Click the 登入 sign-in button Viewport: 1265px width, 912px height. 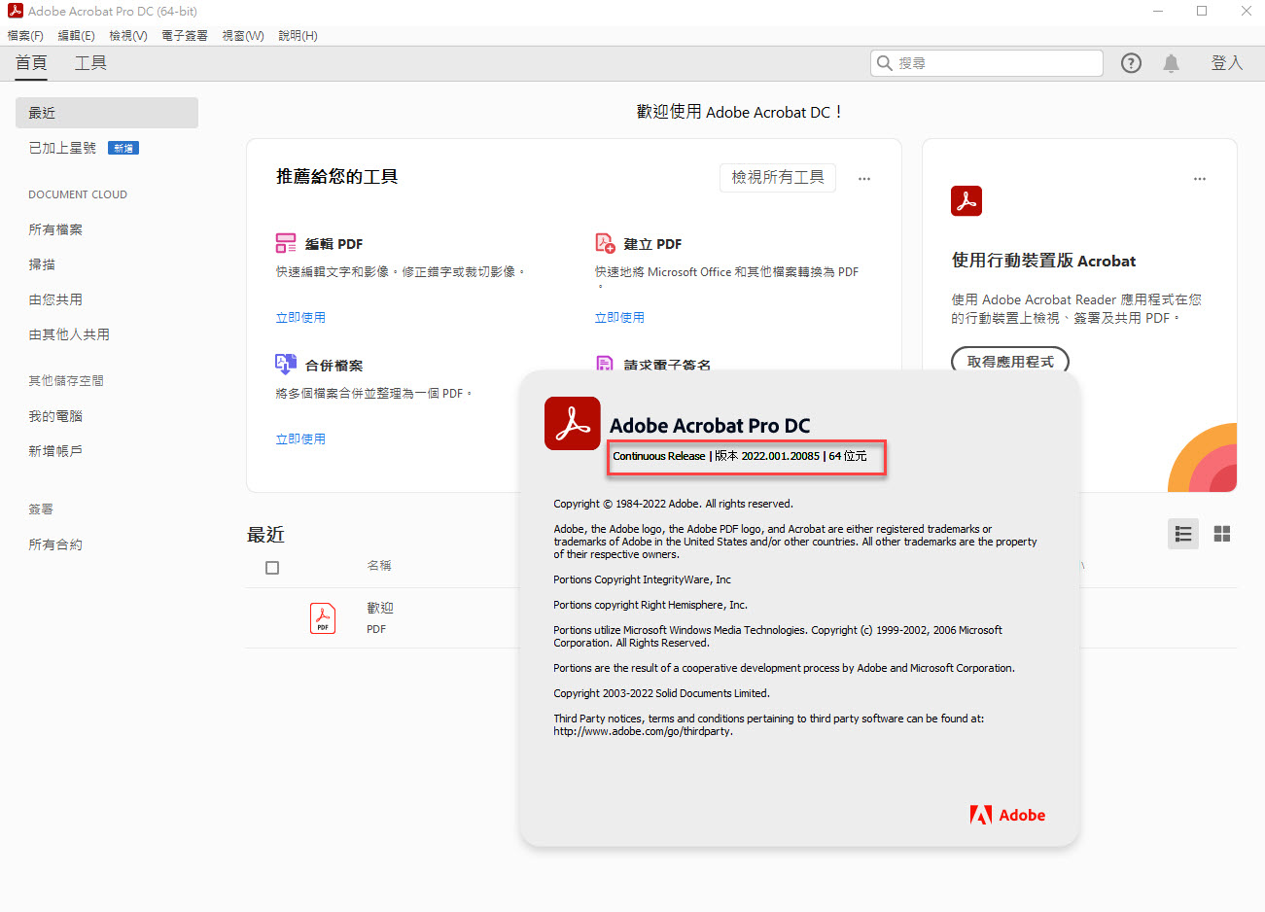(1227, 63)
